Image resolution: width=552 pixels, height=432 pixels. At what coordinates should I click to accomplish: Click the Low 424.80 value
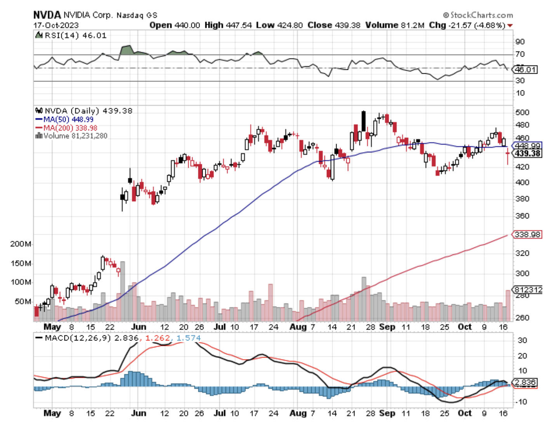(x=279, y=25)
